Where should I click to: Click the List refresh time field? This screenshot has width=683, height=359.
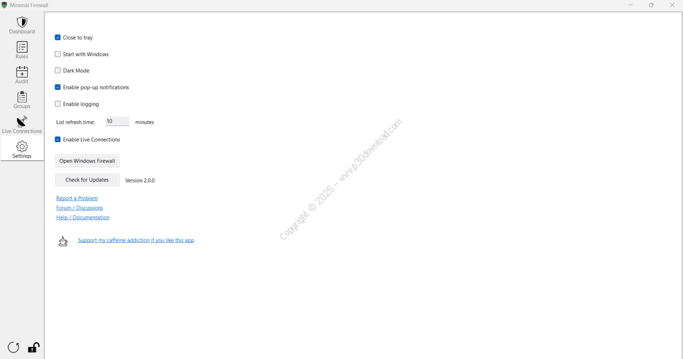point(117,122)
